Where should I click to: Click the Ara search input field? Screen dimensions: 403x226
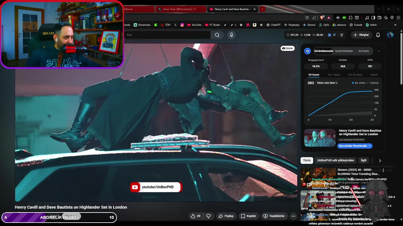coord(167,35)
